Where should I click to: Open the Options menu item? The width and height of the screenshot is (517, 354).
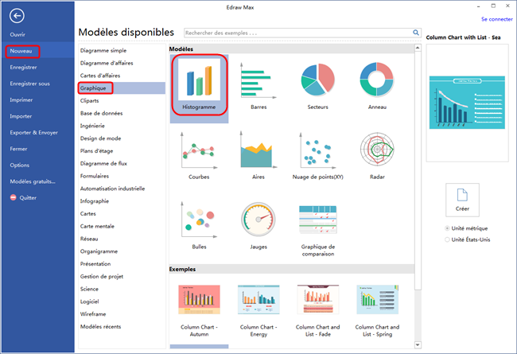click(x=19, y=165)
